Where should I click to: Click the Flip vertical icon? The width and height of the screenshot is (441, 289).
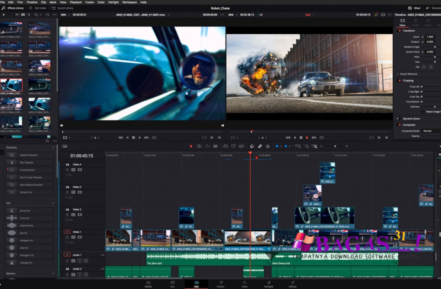(x=431, y=67)
